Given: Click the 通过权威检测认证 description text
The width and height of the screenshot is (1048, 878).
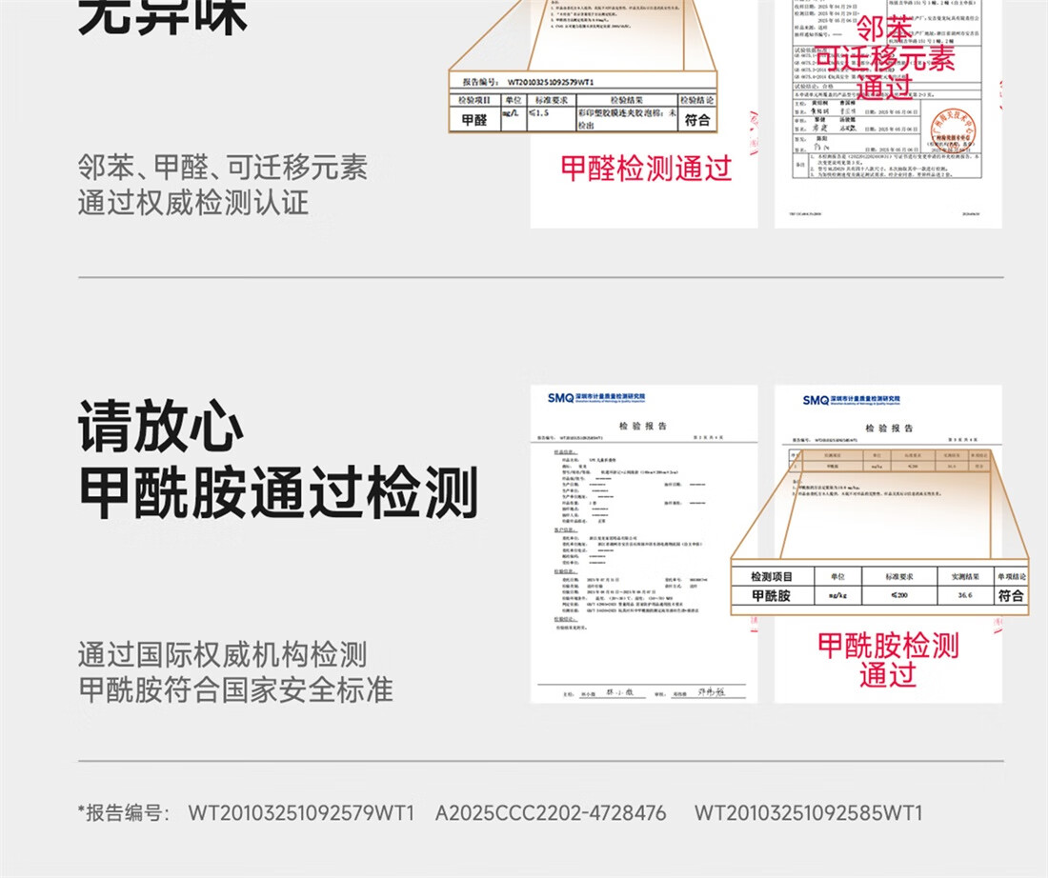Looking at the screenshot, I should (x=192, y=203).
